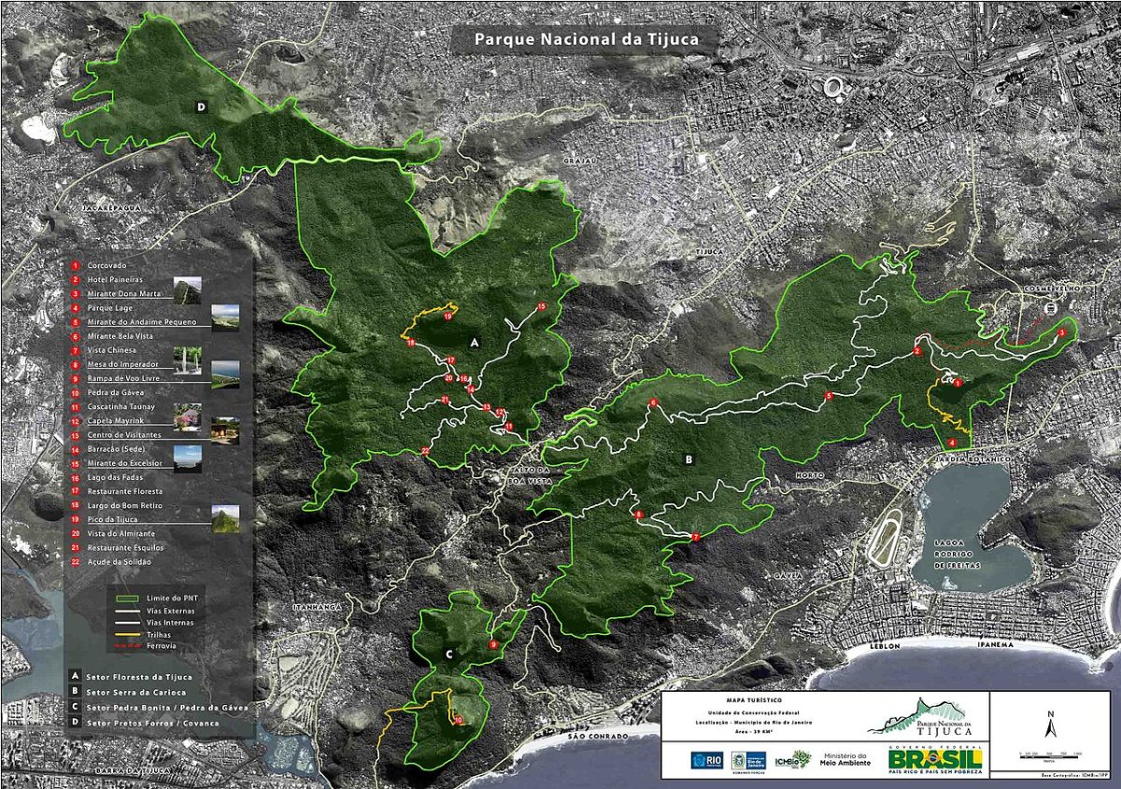Select the Pico da Tijuca marker 19 on map
1121x789 pixels.
click(x=447, y=317)
